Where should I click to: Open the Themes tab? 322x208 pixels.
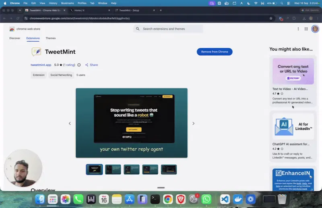[51, 38]
